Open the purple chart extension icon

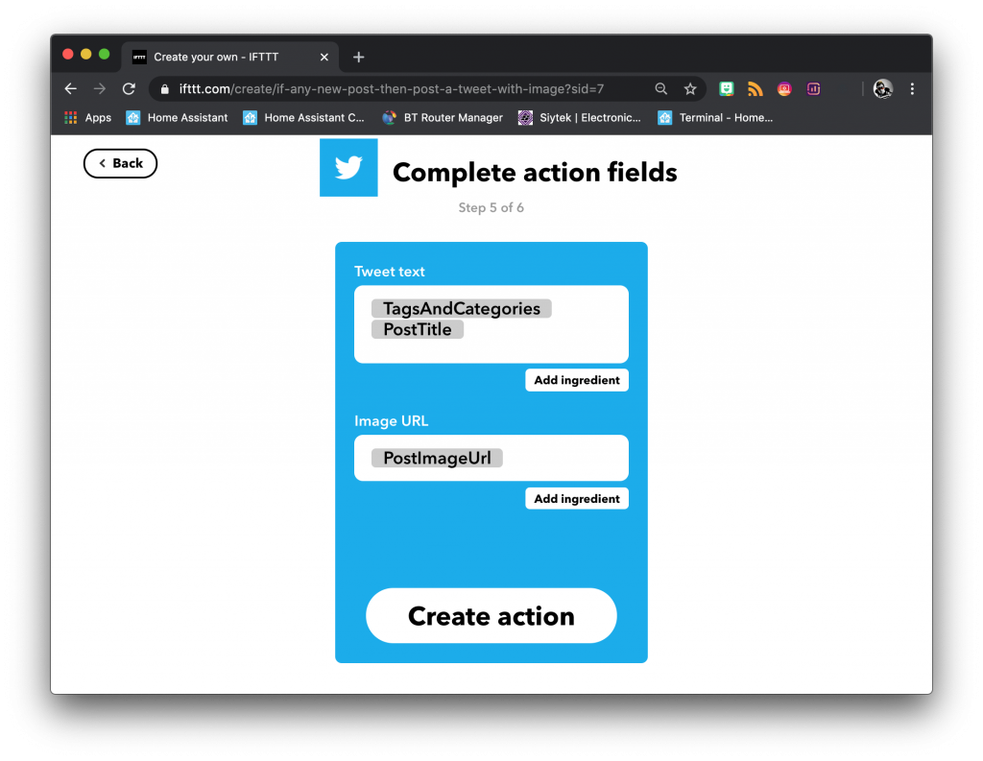coord(813,89)
